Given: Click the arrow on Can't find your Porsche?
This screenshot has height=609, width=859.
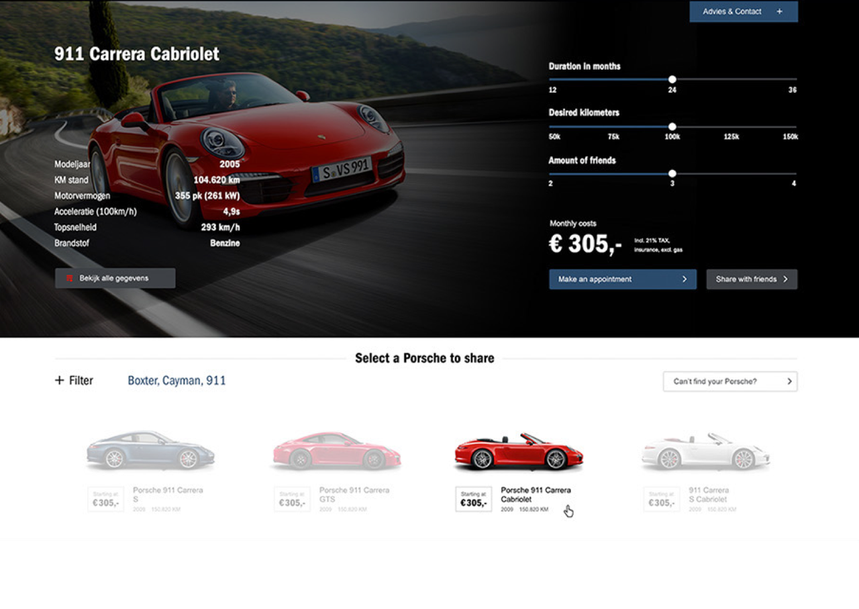Looking at the screenshot, I should pyautogui.click(x=789, y=381).
